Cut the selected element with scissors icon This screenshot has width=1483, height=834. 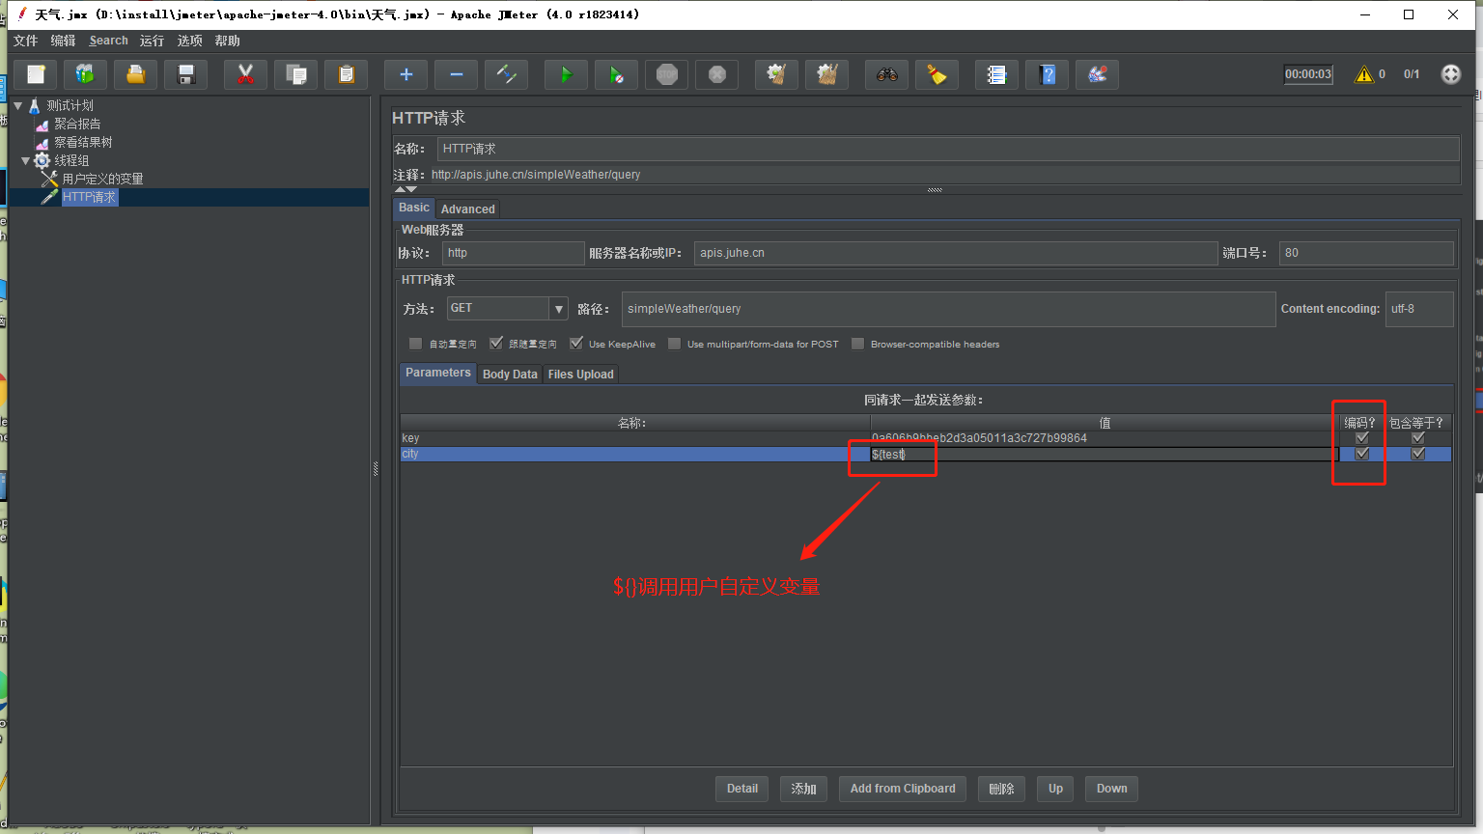pyautogui.click(x=245, y=74)
